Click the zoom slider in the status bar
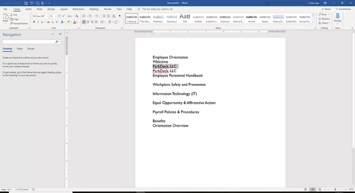 coord(335,189)
